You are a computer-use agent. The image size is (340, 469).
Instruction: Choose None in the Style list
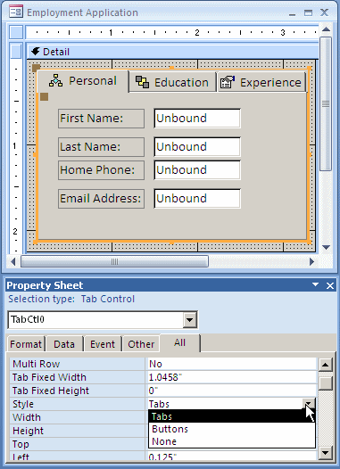[x=232, y=441]
